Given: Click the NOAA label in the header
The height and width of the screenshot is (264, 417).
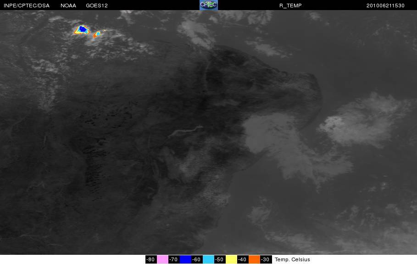Looking at the screenshot, I should [x=68, y=6].
